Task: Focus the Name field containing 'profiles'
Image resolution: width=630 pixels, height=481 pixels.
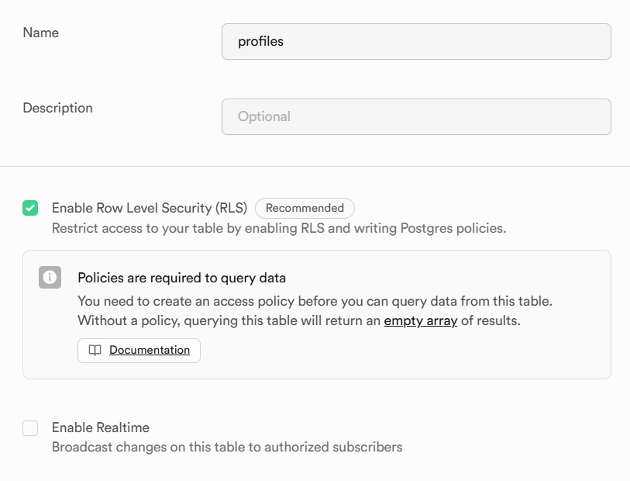Action: click(x=416, y=41)
